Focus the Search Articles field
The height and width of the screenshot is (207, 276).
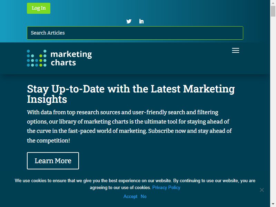coord(135,33)
